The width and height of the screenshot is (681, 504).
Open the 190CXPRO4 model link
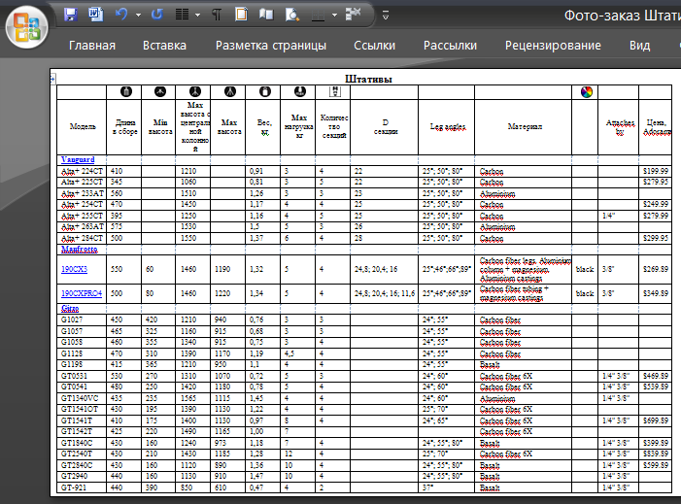tap(82, 293)
